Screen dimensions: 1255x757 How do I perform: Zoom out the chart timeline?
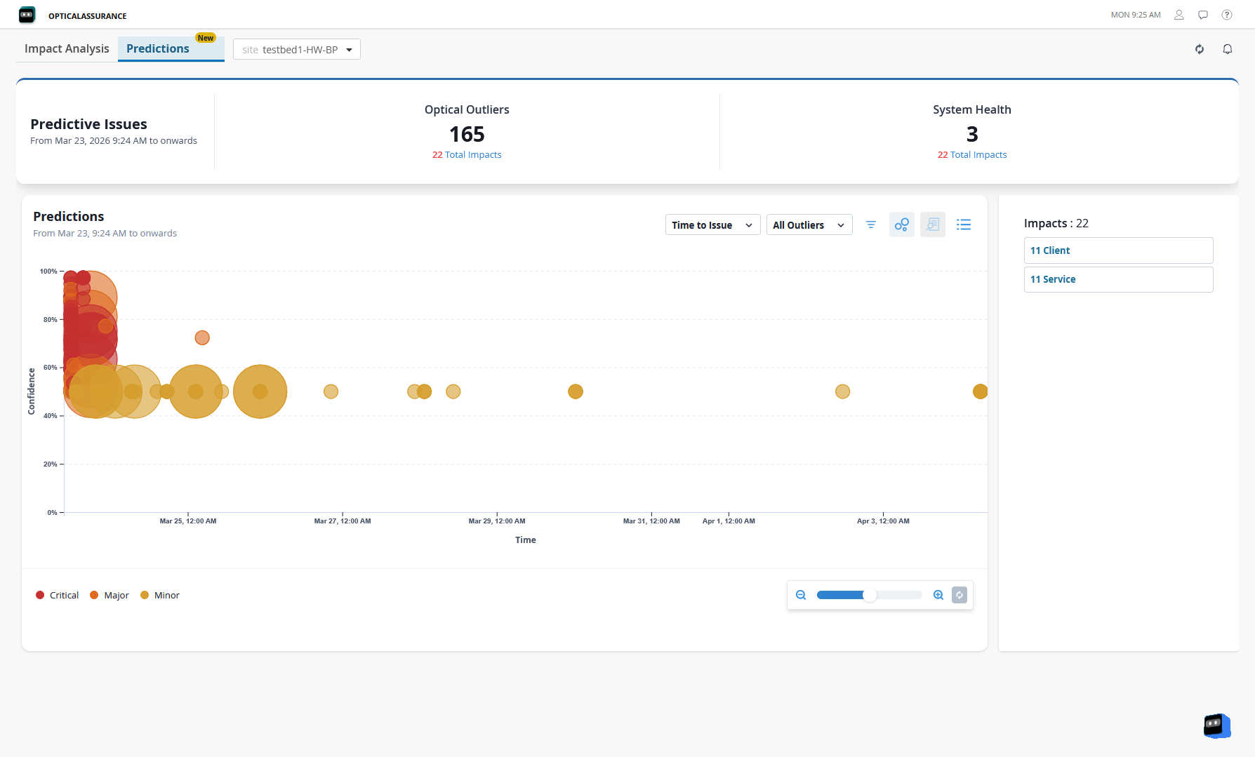(801, 595)
